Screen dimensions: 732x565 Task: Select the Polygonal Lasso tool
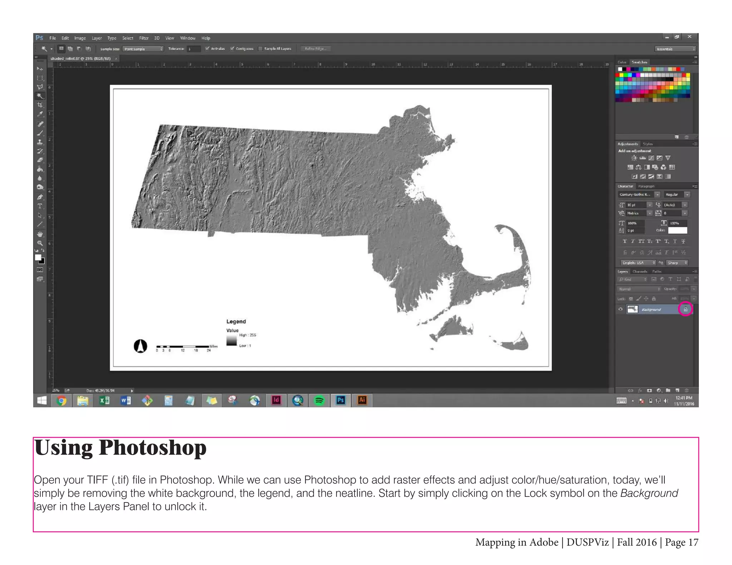click(40, 87)
